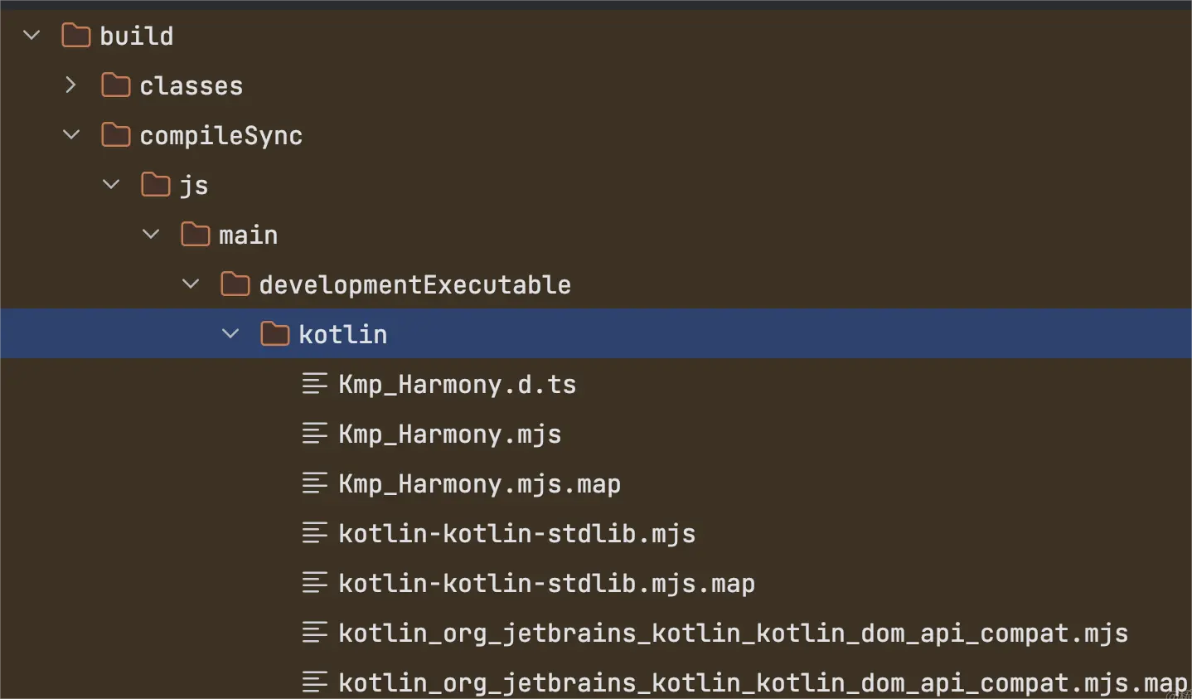
Task: Select the Kmp_Harmony.mjs.map file name
Action: (480, 484)
